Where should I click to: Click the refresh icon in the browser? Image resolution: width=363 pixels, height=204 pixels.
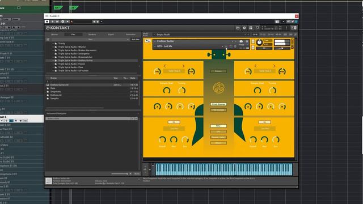(48, 39)
